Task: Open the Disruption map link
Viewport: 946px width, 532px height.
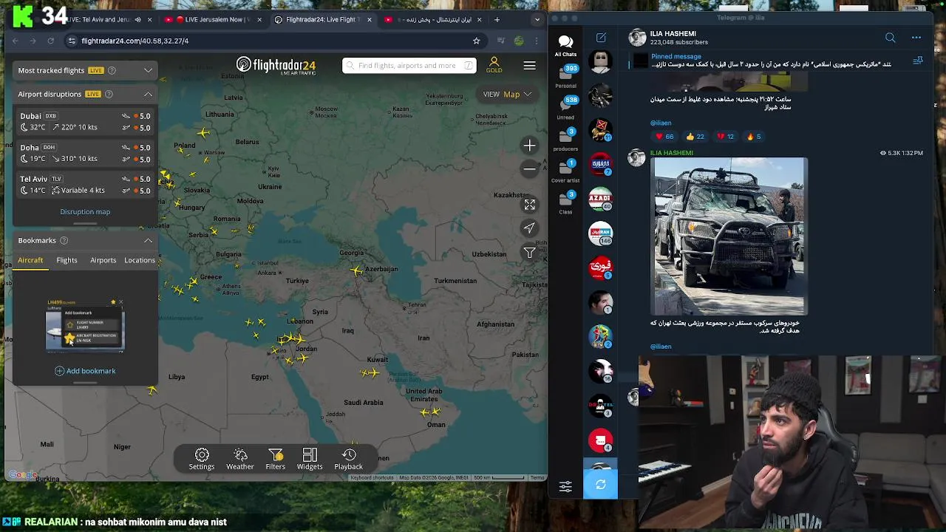Action: point(85,211)
